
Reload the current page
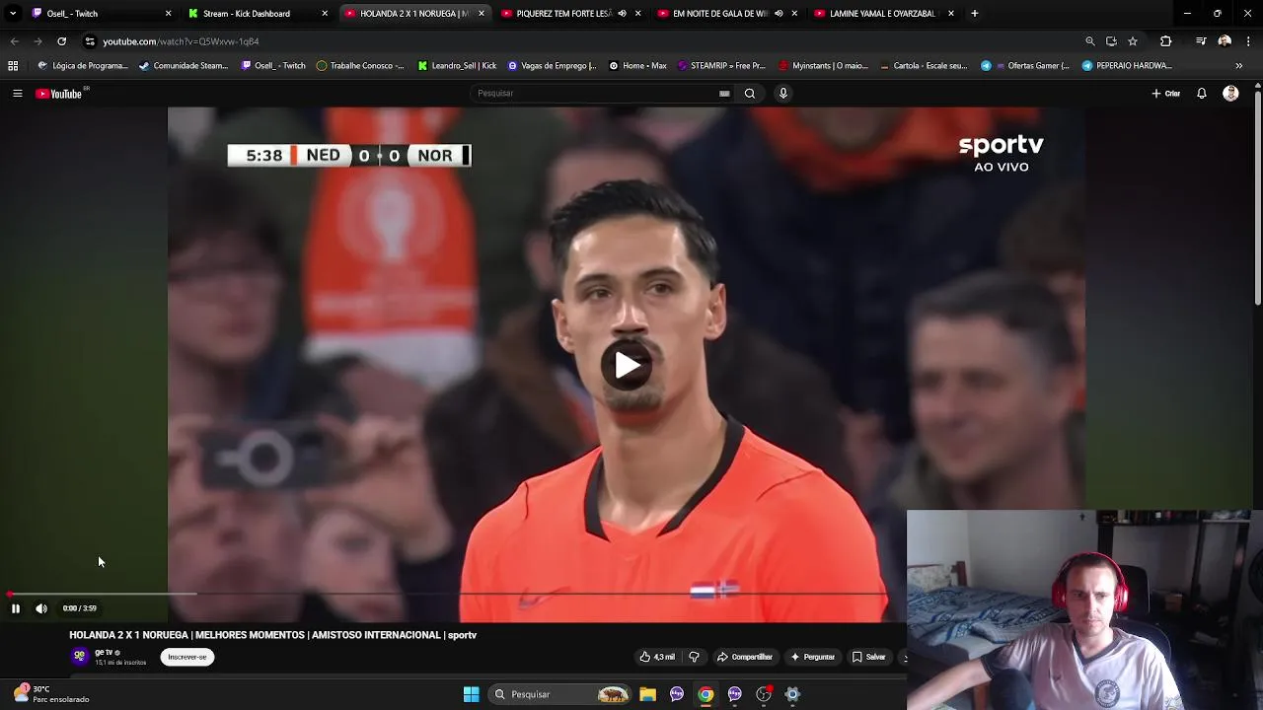[x=61, y=41]
